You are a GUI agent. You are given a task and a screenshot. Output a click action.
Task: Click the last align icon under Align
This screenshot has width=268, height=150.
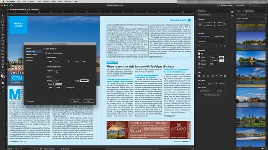(225, 75)
